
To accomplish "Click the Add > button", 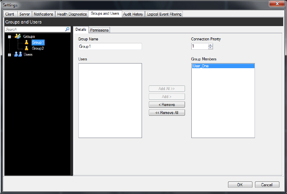I will pyautogui.click(x=167, y=96).
